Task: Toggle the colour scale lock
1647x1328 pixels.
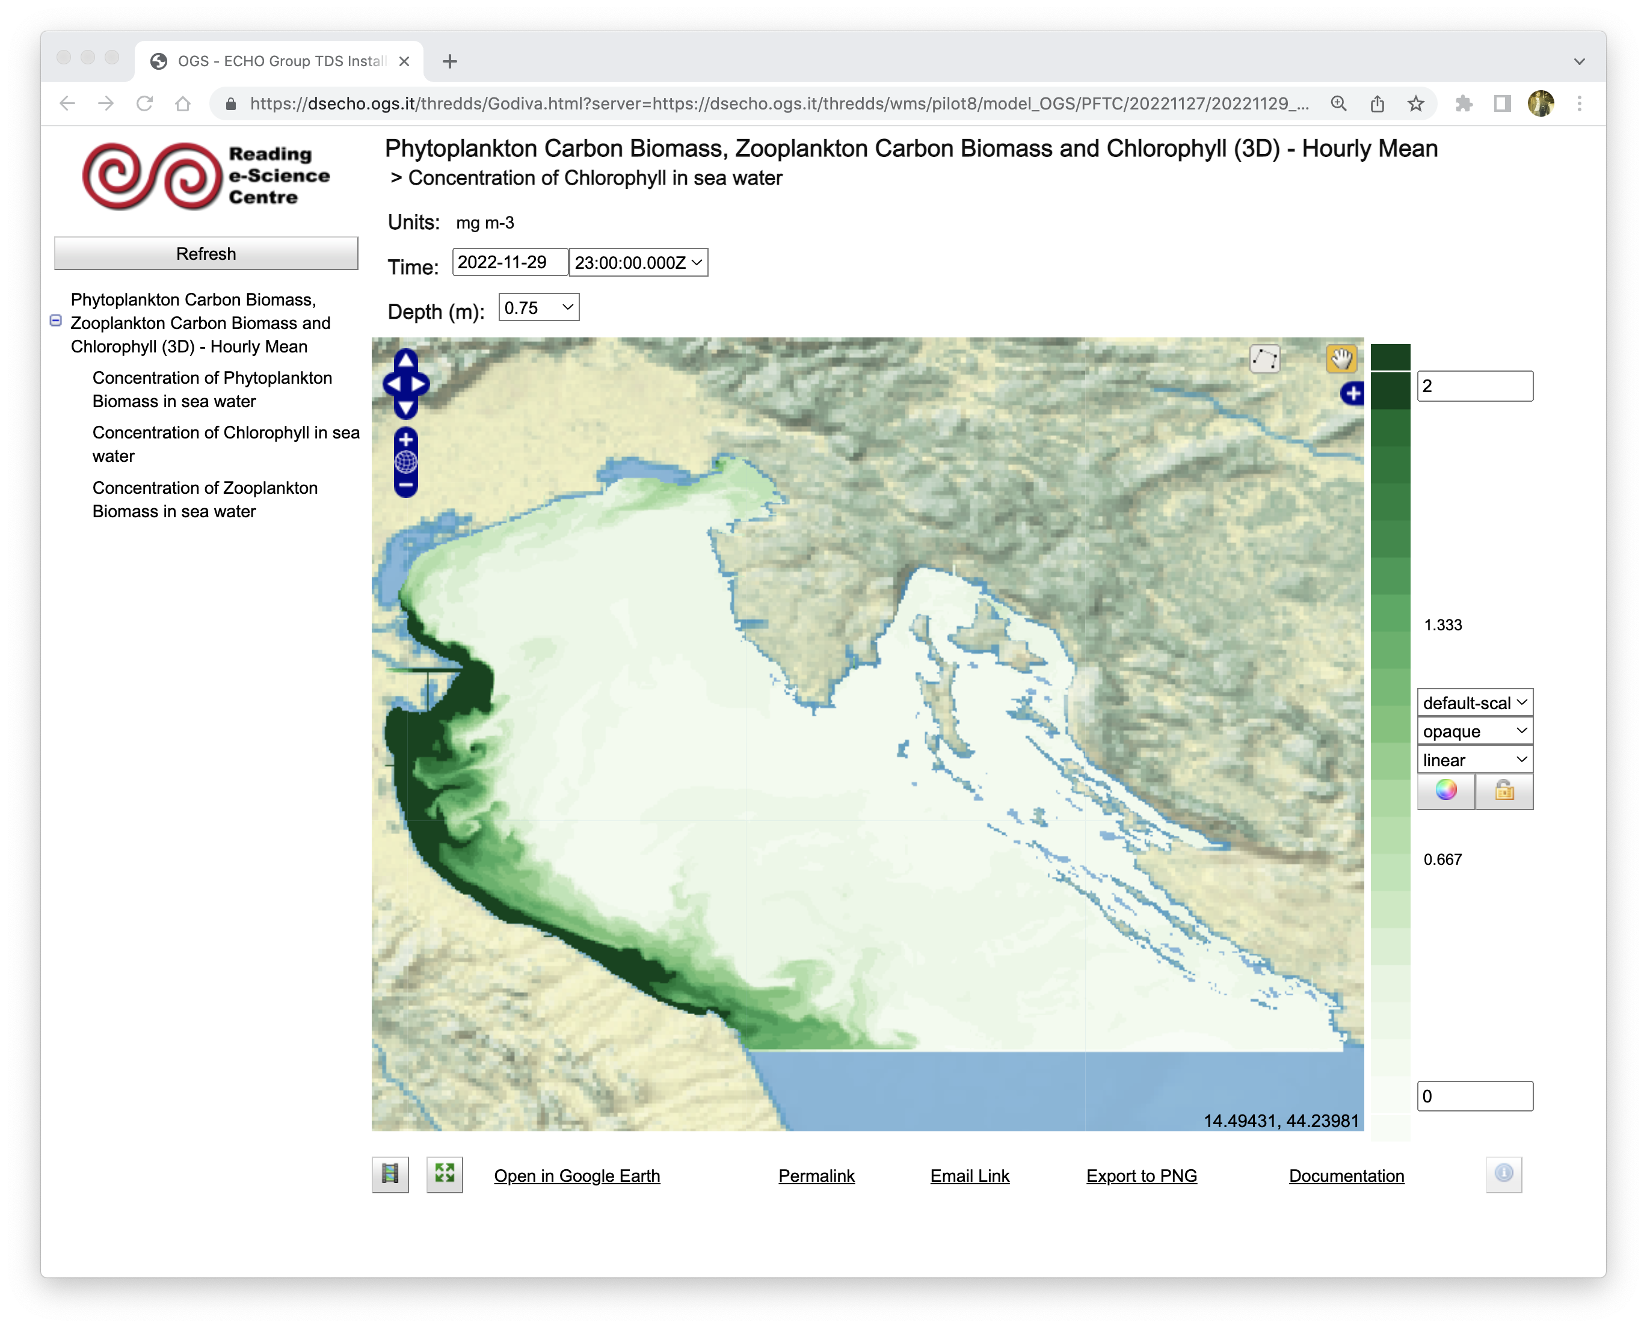Action: coord(1503,790)
